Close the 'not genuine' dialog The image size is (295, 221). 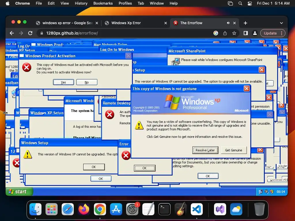[247, 89]
